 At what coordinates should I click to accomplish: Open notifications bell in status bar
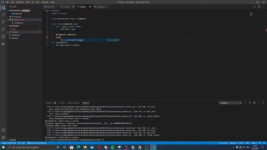(264, 143)
